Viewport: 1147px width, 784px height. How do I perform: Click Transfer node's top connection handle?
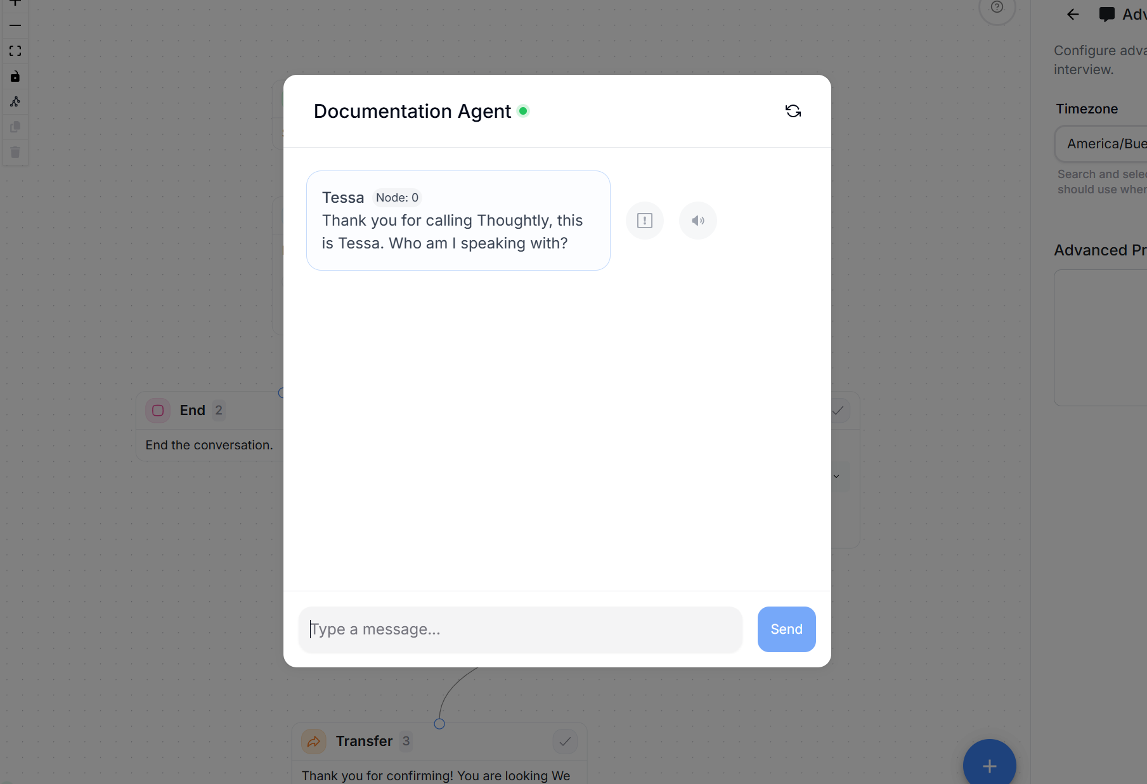(x=439, y=724)
